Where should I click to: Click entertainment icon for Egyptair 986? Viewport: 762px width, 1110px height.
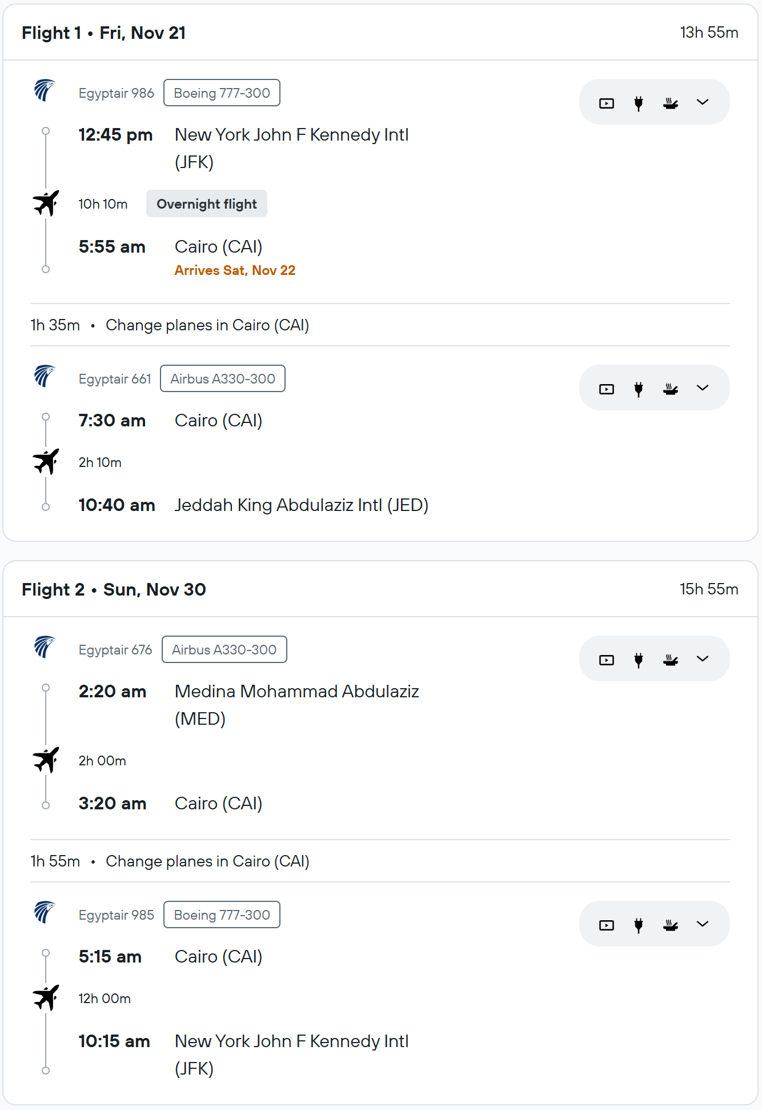607,103
